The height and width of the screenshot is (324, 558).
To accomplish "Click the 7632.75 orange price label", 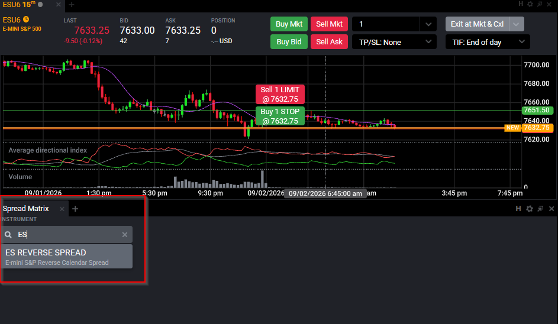I will (x=537, y=128).
